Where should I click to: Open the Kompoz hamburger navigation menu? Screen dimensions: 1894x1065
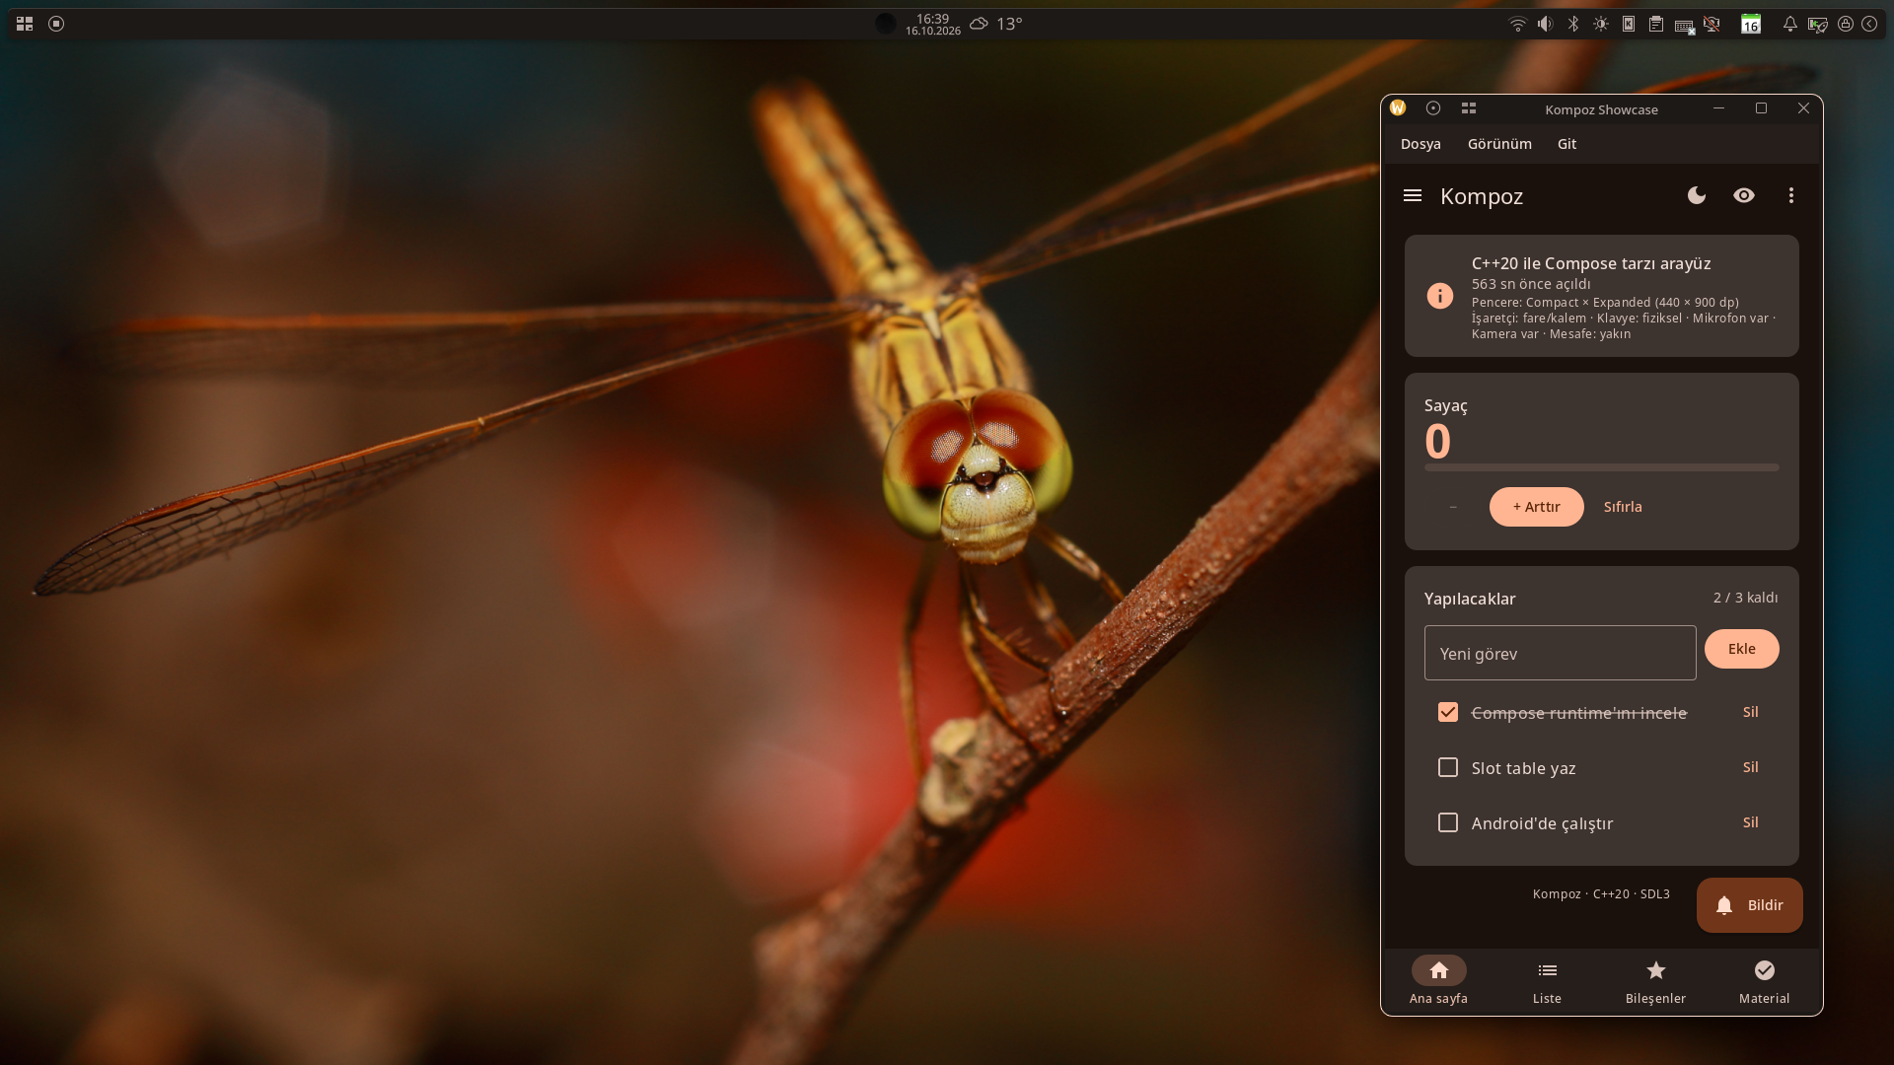(x=1412, y=195)
